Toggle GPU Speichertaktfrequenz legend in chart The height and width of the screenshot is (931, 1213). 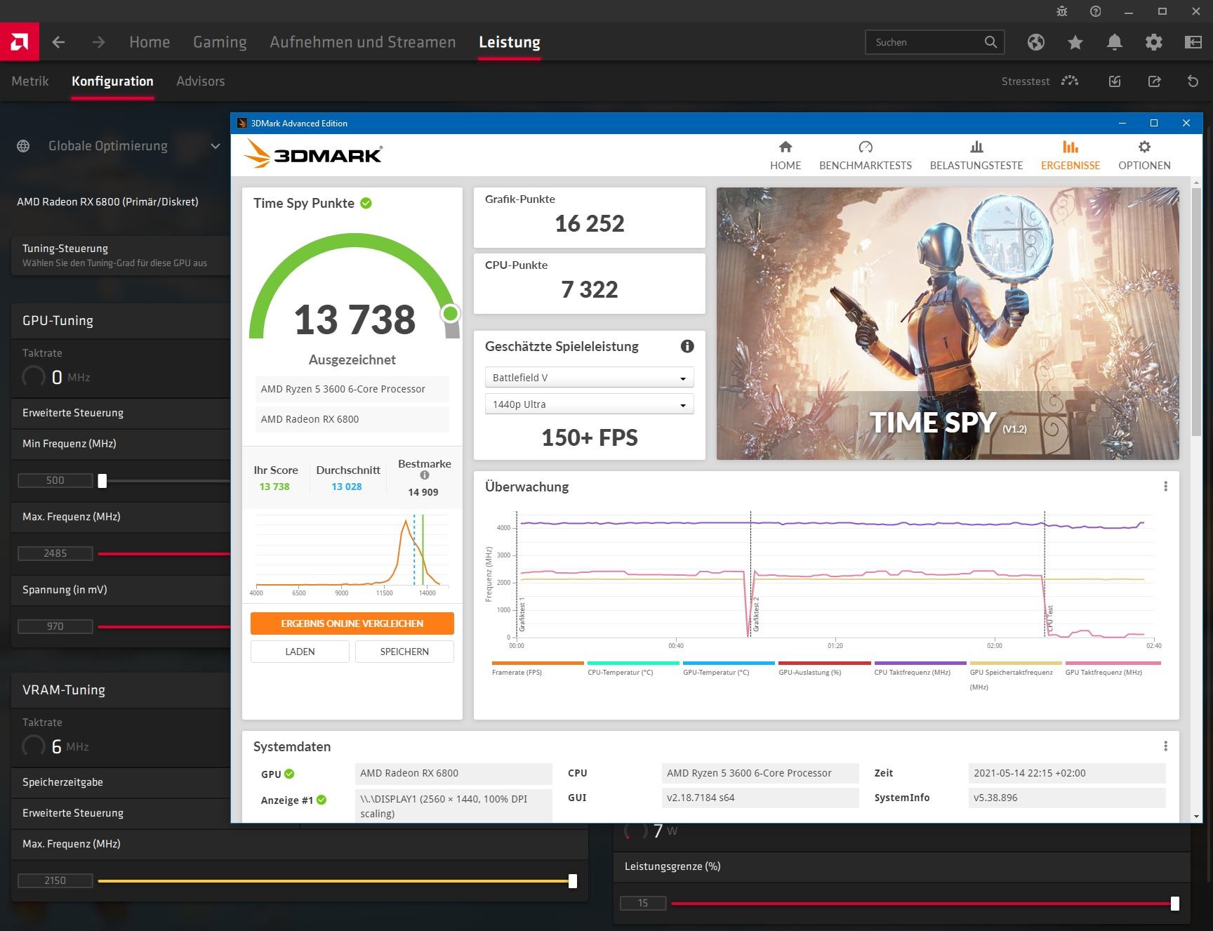pyautogui.click(x=1015, y=675)
